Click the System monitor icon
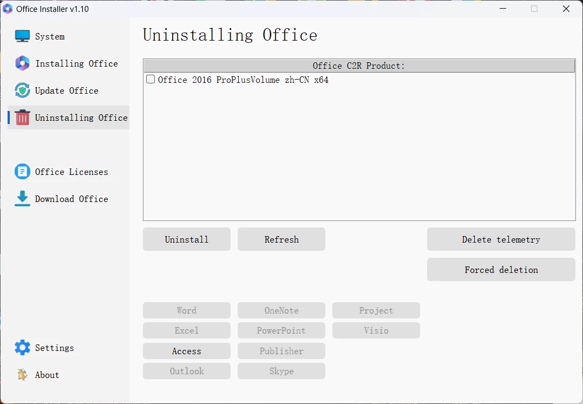 click(x=22, y=36)
